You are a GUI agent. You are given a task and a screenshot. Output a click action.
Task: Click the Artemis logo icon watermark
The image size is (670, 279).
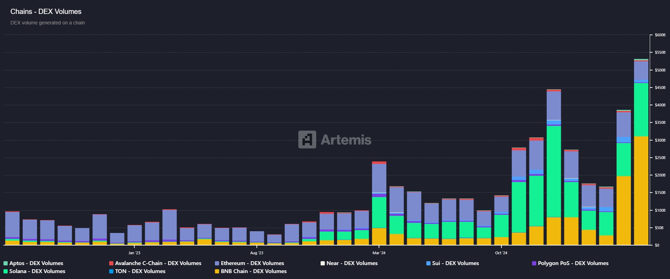307,139
